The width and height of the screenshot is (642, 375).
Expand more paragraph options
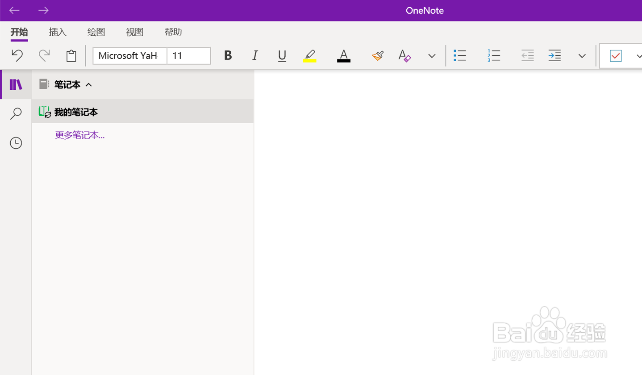[582, 56]
